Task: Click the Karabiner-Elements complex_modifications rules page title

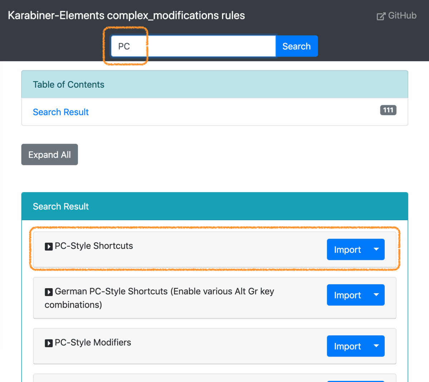Action: point(127,15)
